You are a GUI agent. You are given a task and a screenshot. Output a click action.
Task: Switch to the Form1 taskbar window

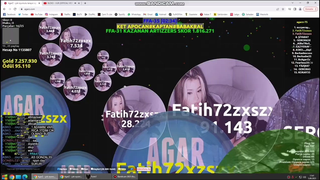pos(98,177)
